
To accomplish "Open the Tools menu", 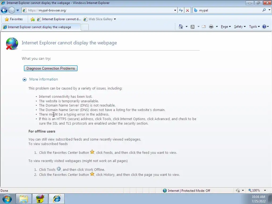I will tap(254, 27).
